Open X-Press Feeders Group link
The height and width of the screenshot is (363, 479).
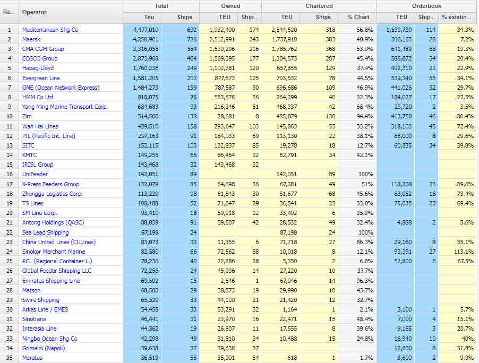[x=50, y=184]
